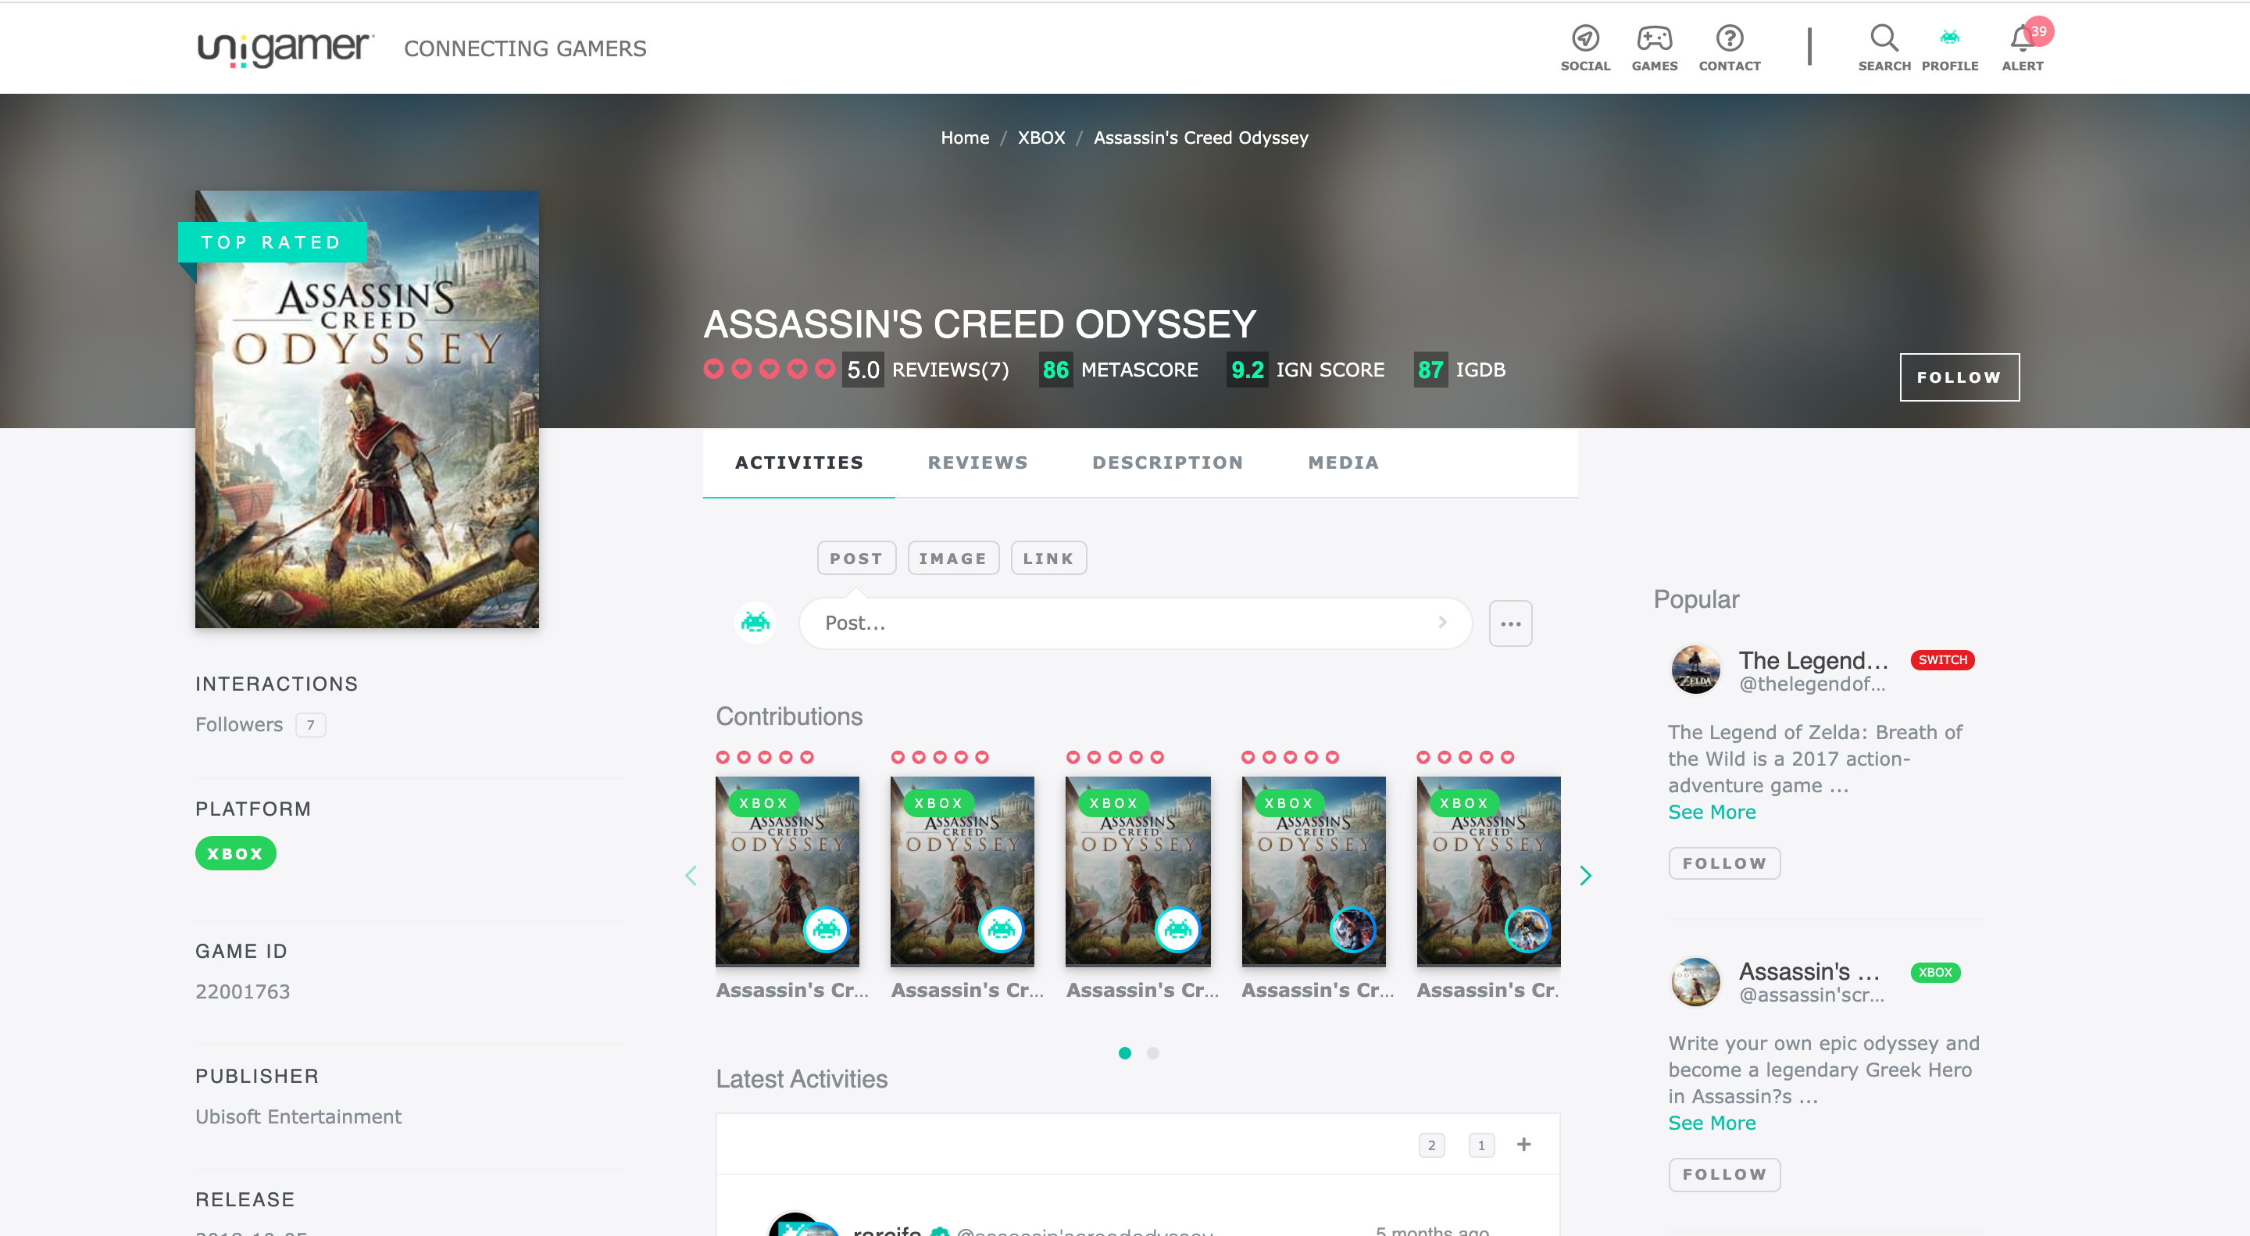Open the Alert bell with 39 badge
The image size is (2250, 1236).
coord(2021,39)
